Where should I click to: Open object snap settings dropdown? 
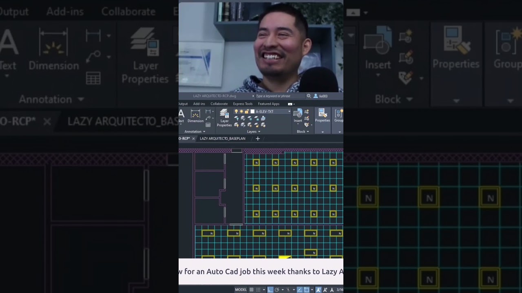pyautogui.click(x=312, y=290)
